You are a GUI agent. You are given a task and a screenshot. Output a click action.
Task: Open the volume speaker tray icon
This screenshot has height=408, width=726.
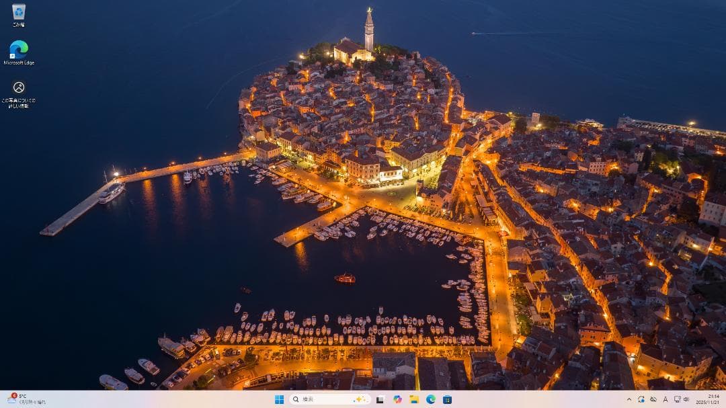pos(686,399)
